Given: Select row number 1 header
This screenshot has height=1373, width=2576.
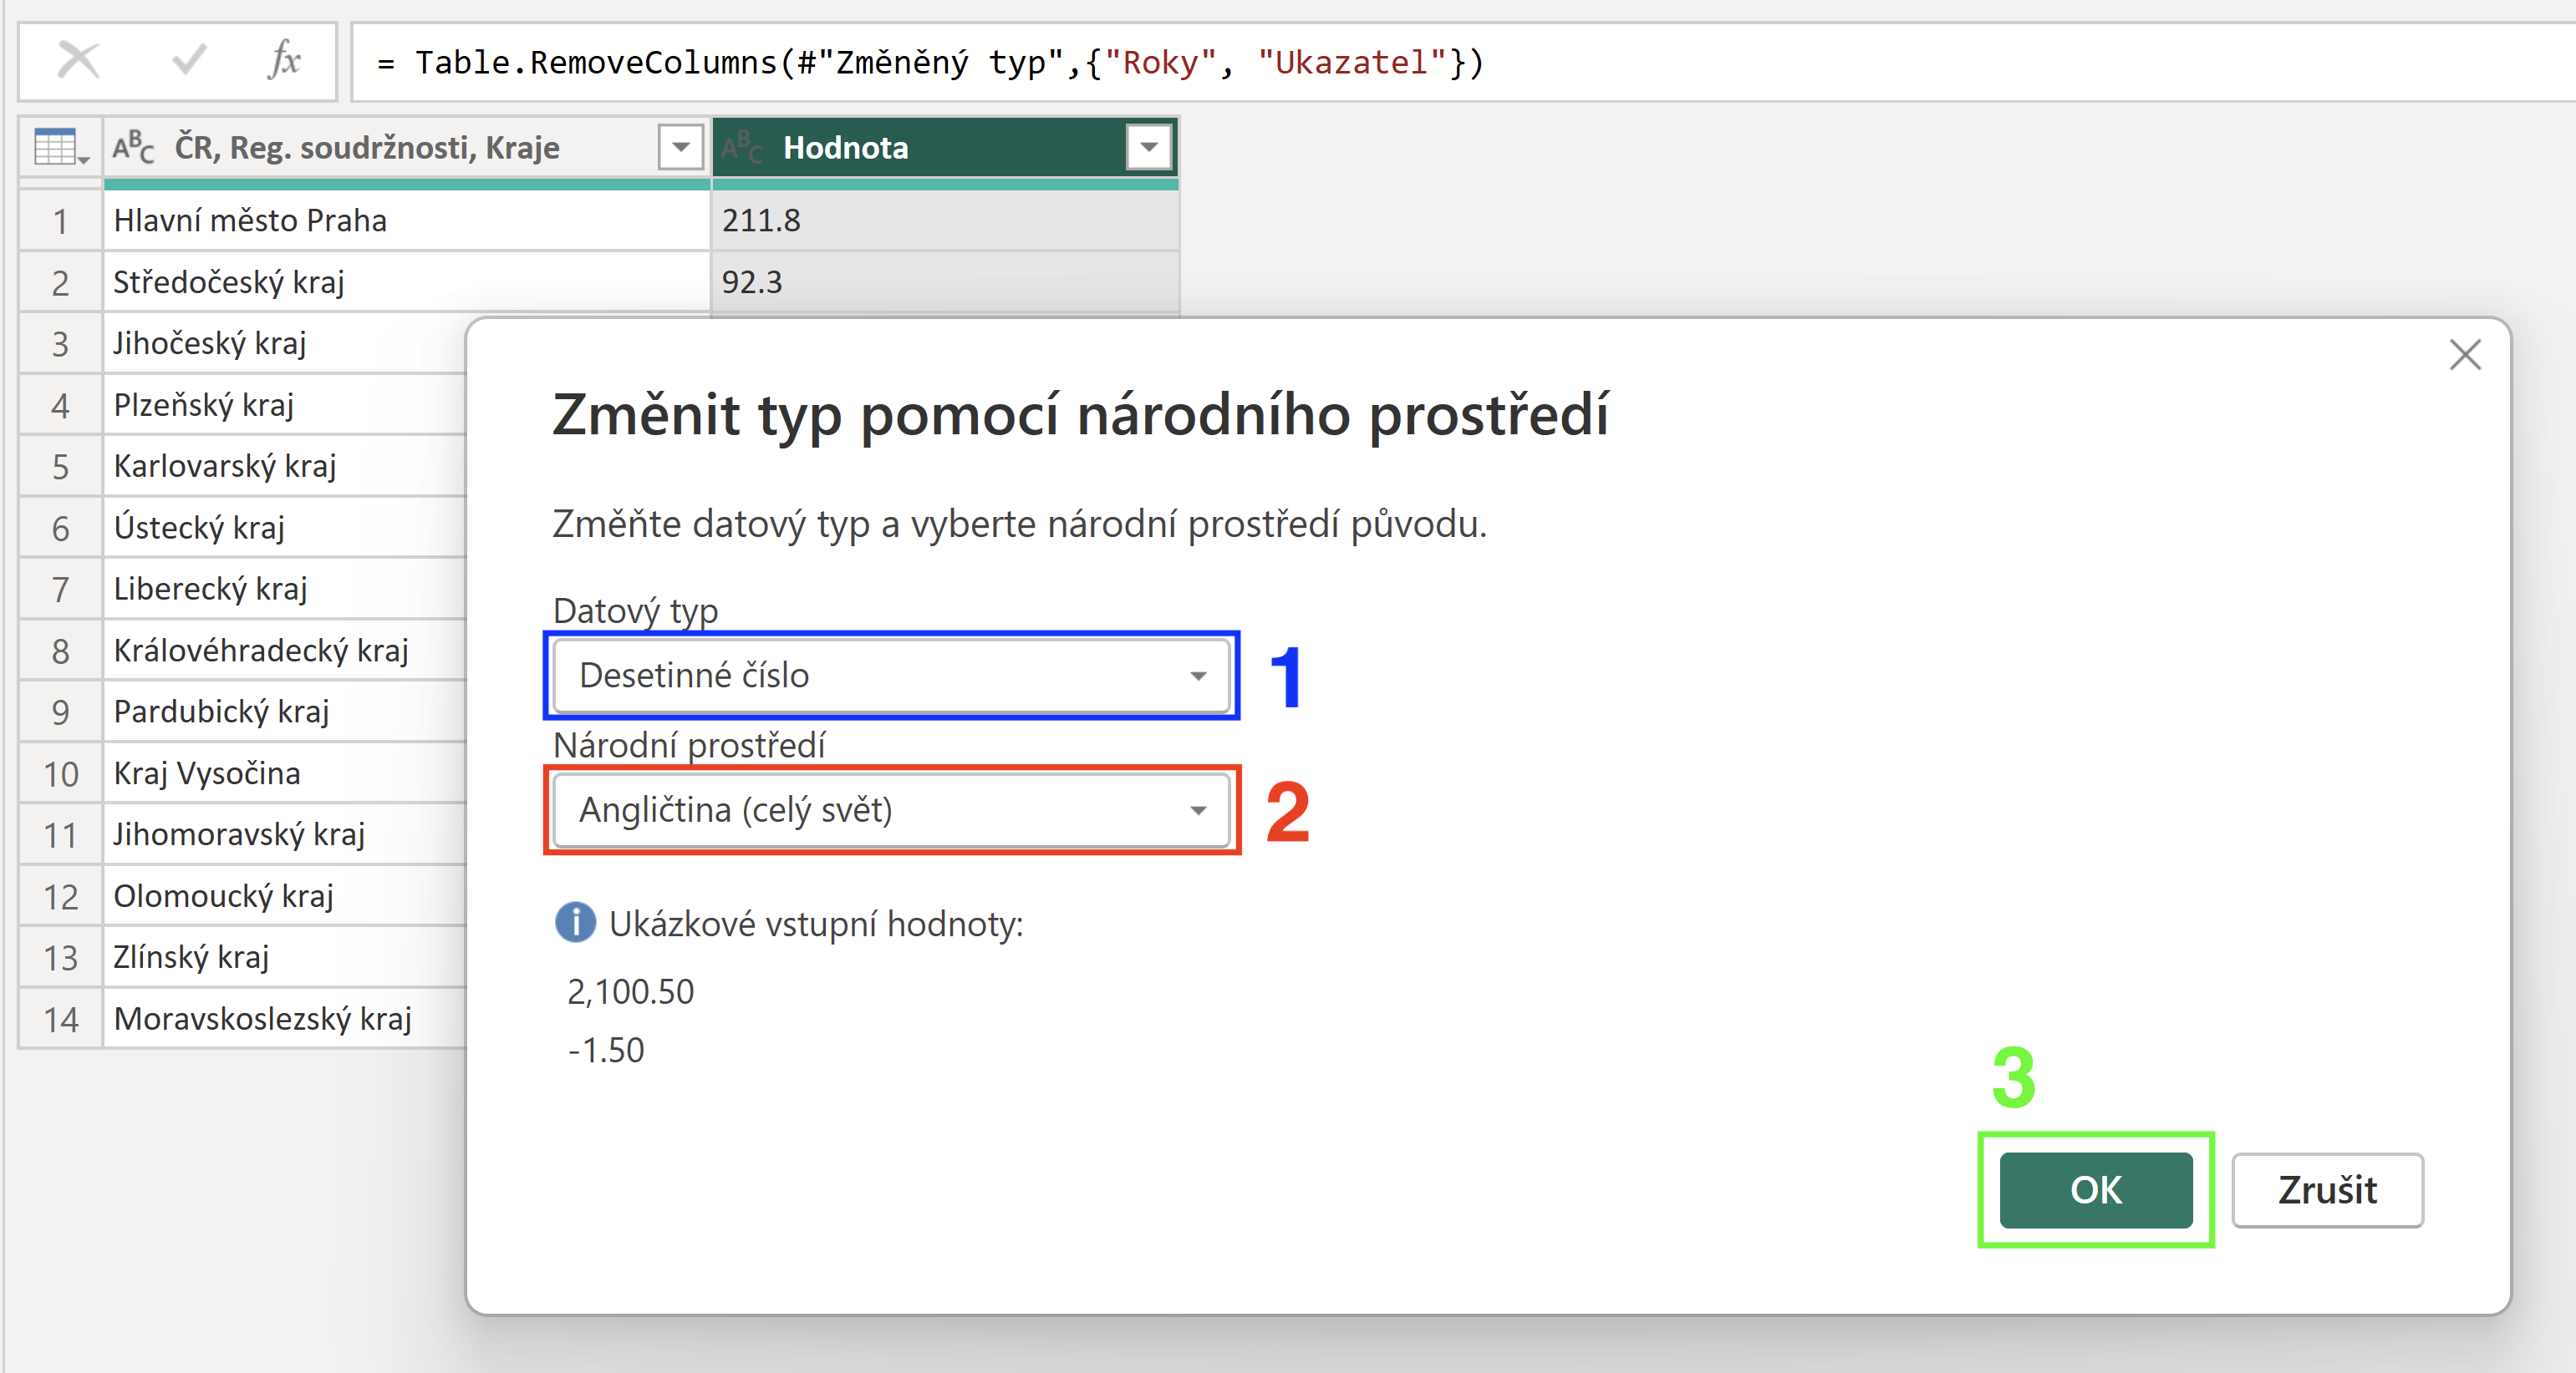Looking at the screenshot, I should point(61,220).
